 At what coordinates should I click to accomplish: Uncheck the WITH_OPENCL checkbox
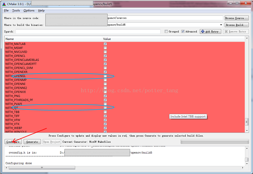[x=105, y=56]
